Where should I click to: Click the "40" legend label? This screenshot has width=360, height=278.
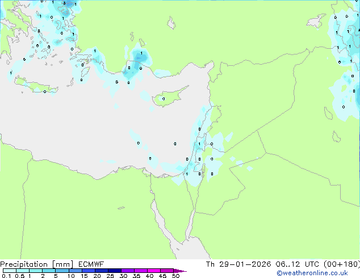(x=149, y=276)
